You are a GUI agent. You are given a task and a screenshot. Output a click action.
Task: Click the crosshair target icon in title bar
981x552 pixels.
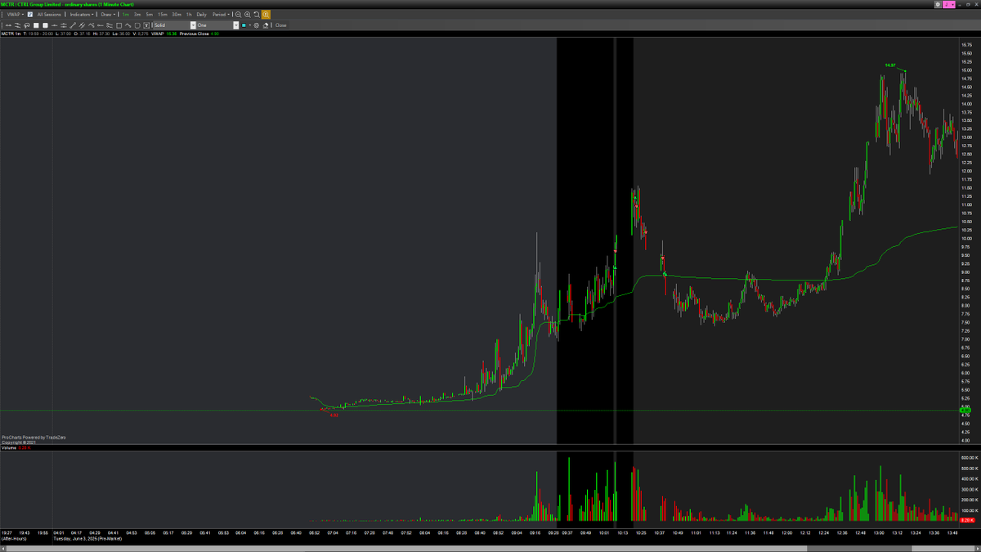(938, 5)
